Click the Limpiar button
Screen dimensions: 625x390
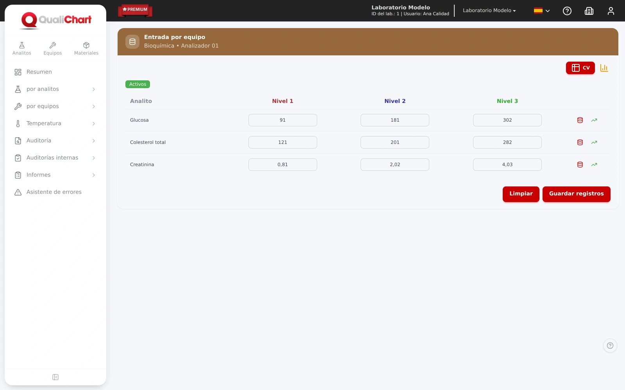point(521,194)
